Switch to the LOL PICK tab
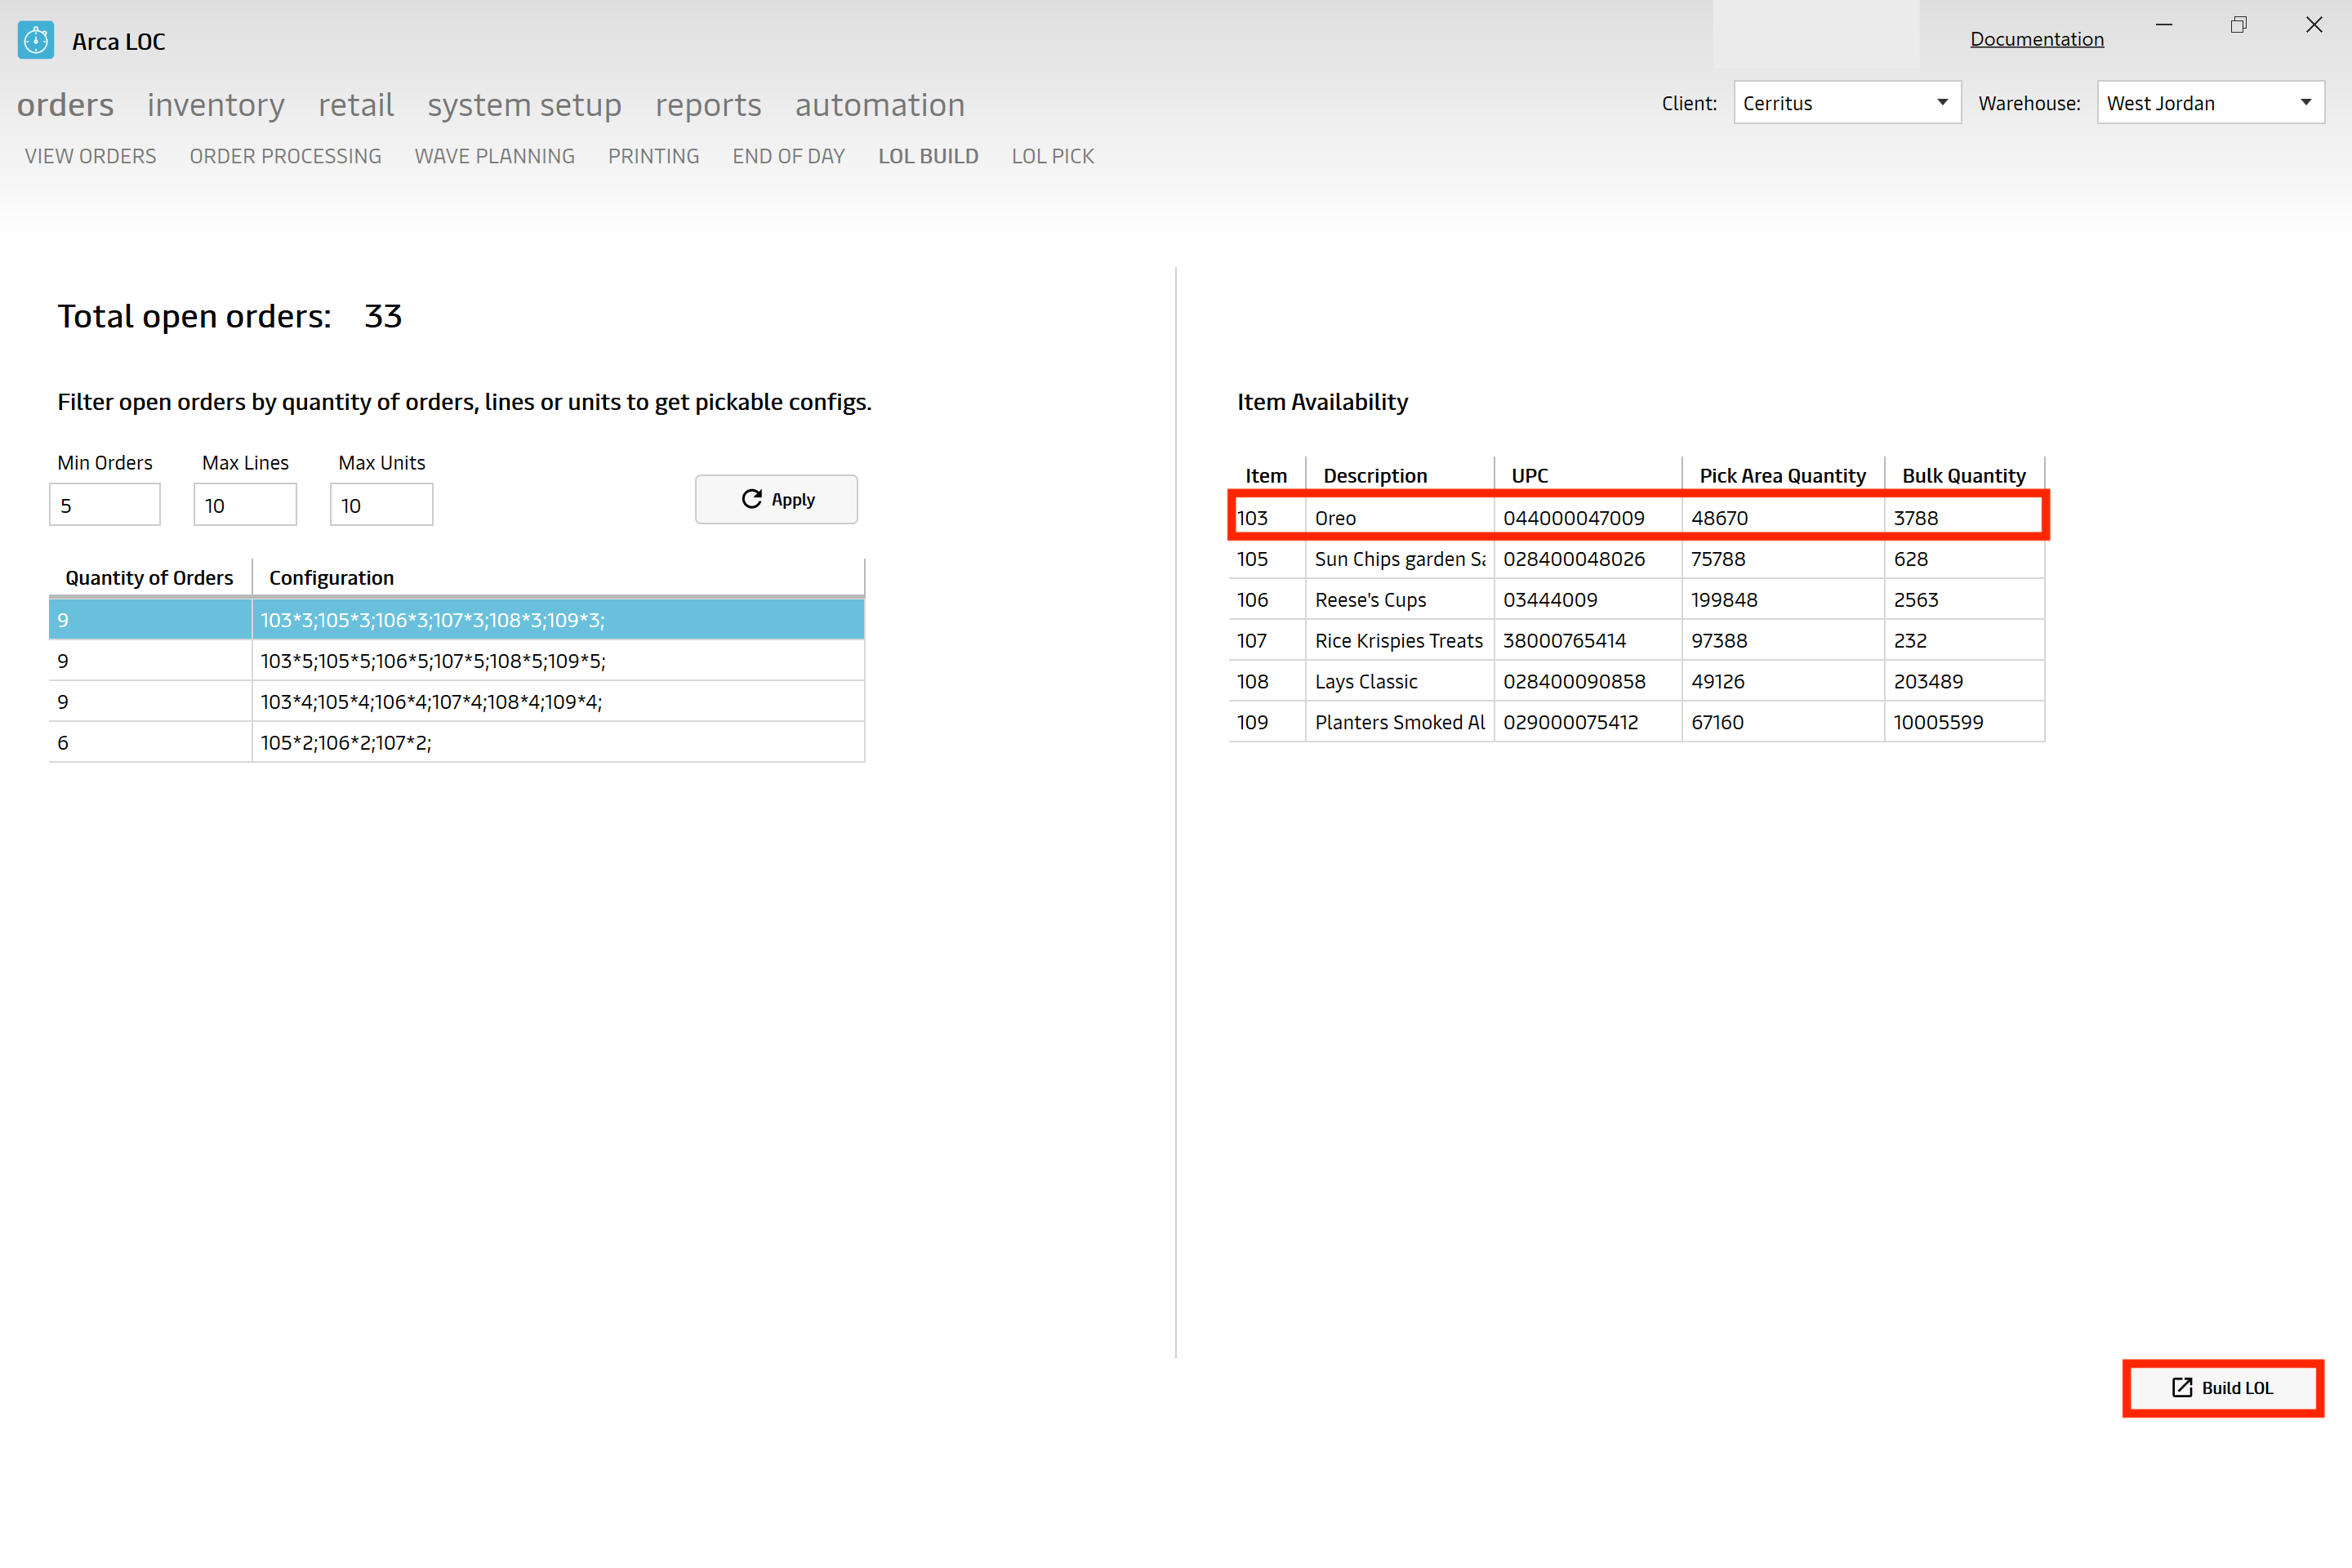 coord(1053,156)
